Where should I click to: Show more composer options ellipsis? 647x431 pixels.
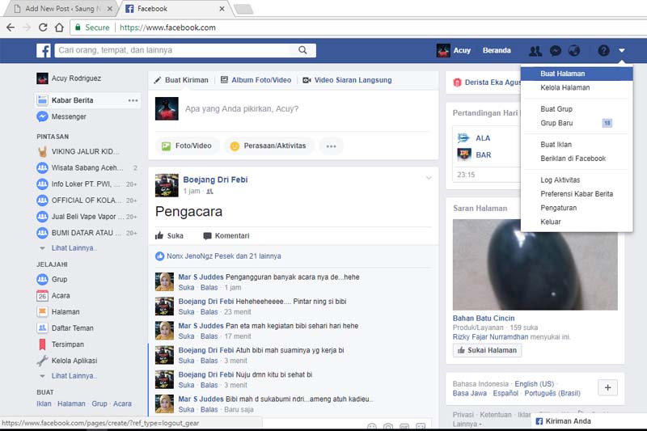pyautogui.click(x=331, y=146)
